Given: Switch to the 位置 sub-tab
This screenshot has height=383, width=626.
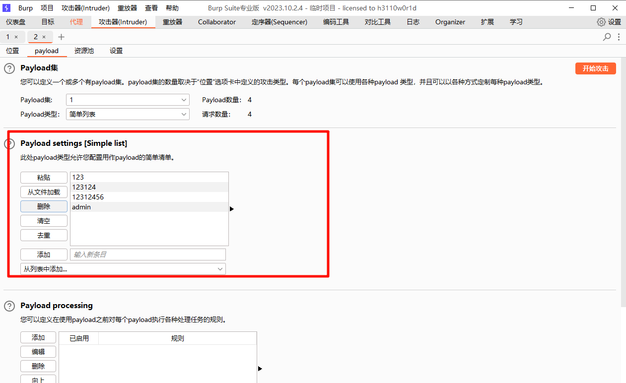Looking at the screenshot, I should [12, 51].
